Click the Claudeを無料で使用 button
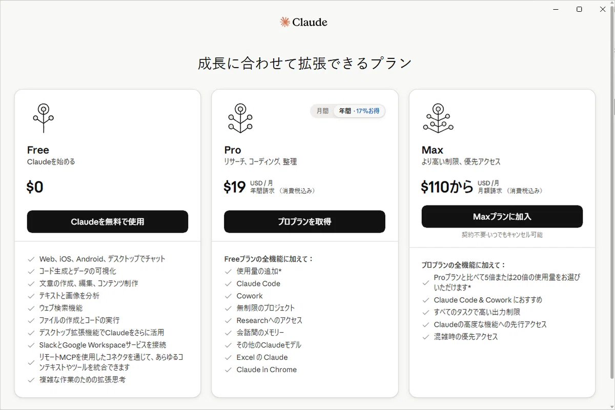Viewport: 615px width, 410px height. coord(108,221)
